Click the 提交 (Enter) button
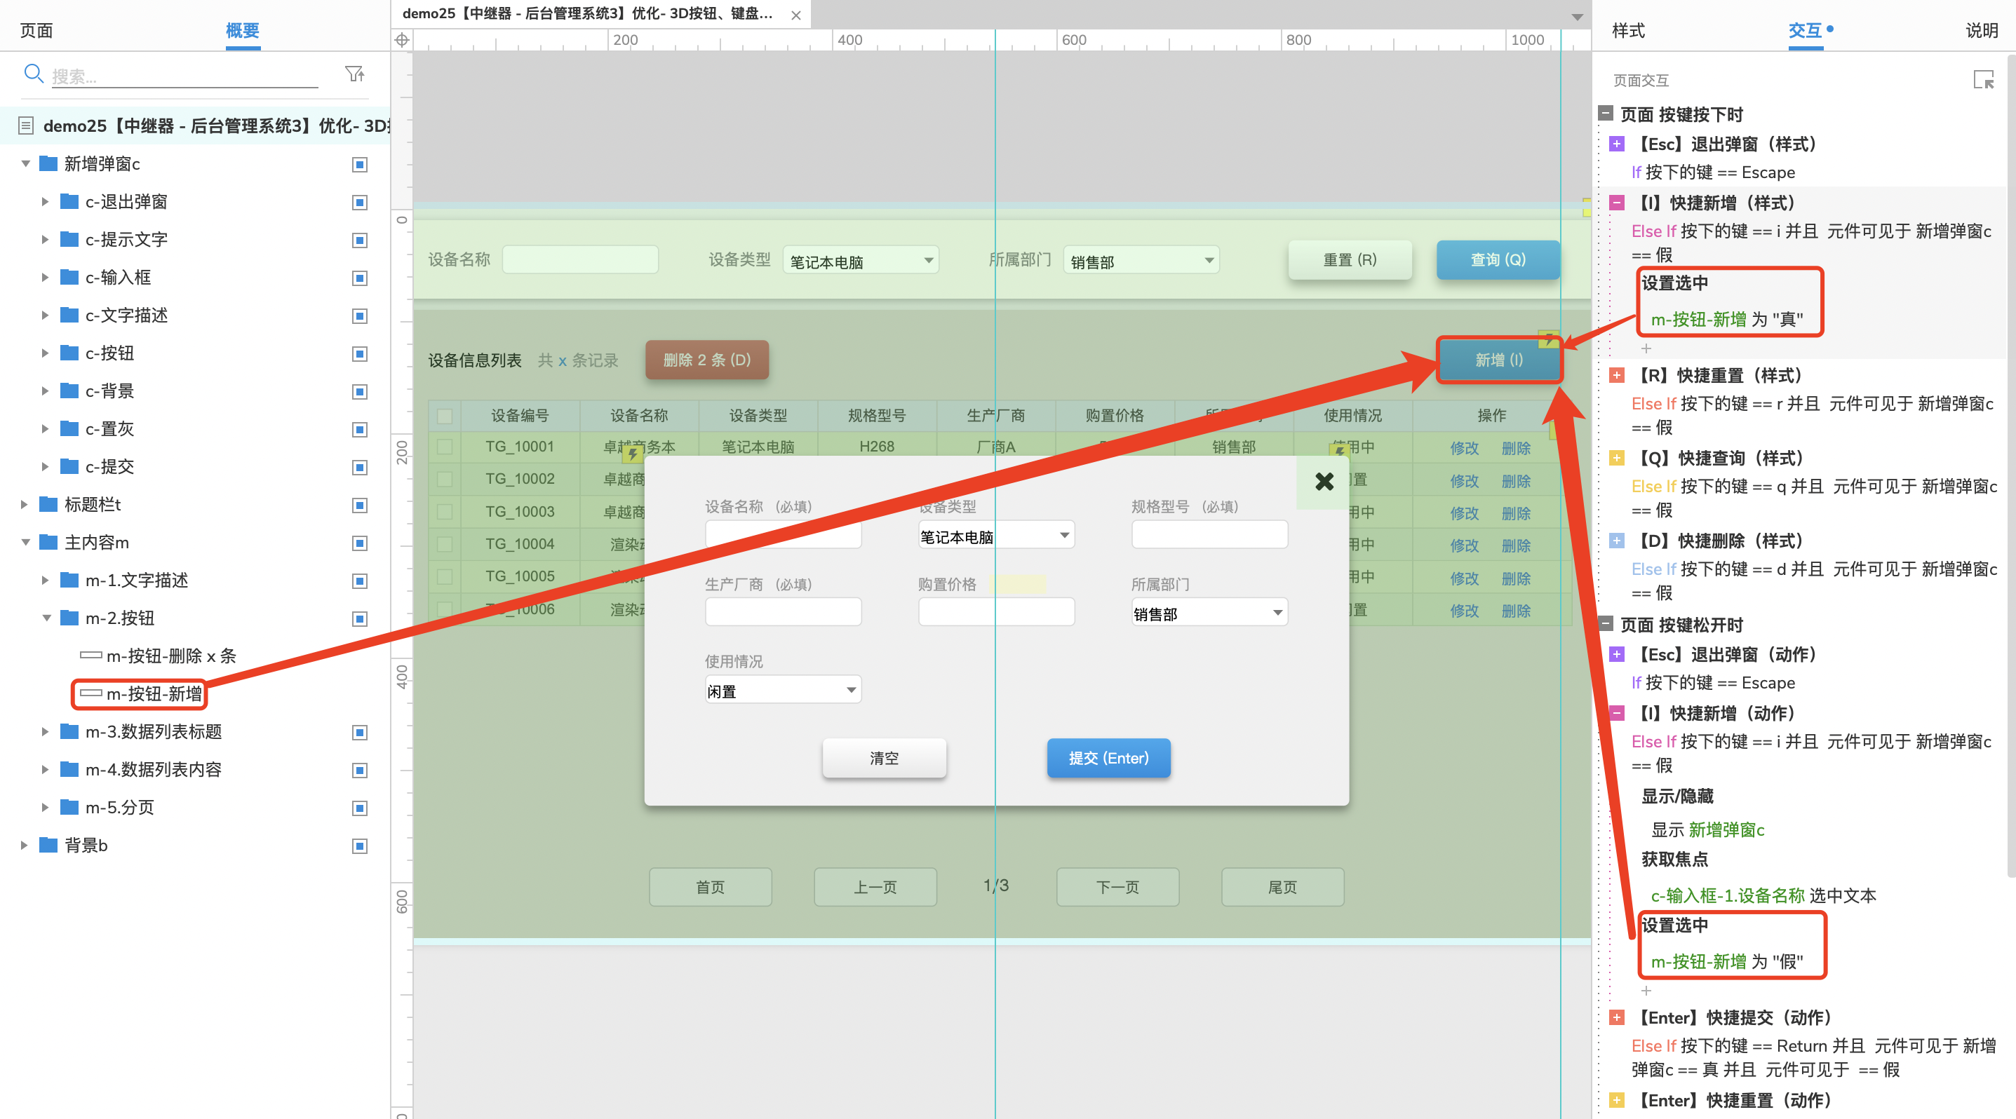Image resolution: width=2016 pixels, height=1119 pixels. (1109, 758)
